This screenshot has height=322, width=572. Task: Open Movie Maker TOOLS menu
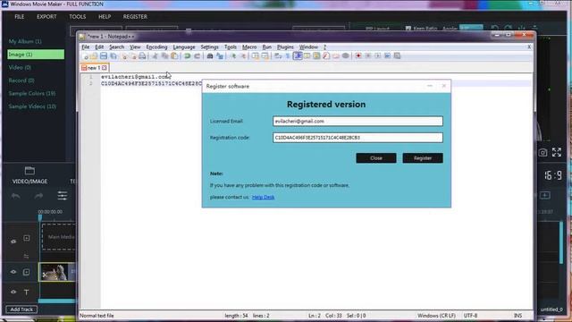point(78,17)
